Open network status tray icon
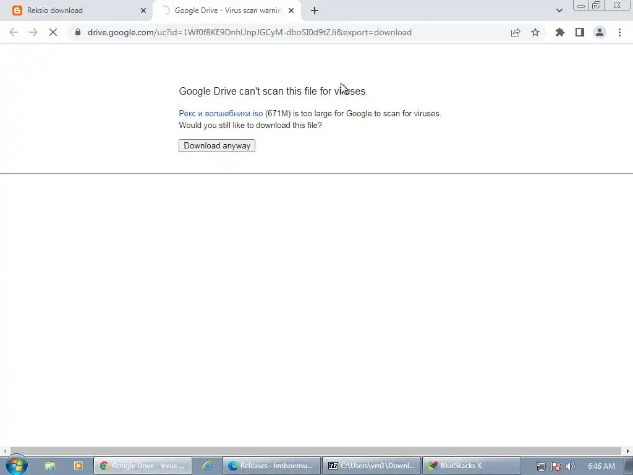The height and width of the screenshot is (475, 633). 540,466
